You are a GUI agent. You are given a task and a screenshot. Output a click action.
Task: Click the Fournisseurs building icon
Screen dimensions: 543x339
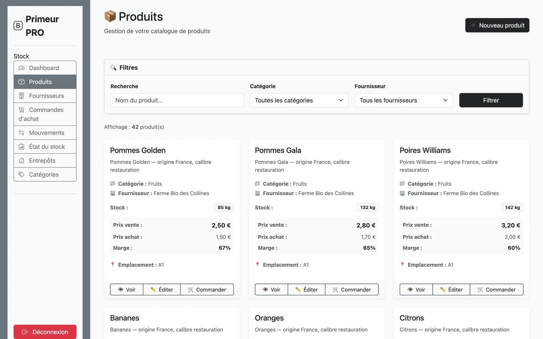(x=21, y=96)
